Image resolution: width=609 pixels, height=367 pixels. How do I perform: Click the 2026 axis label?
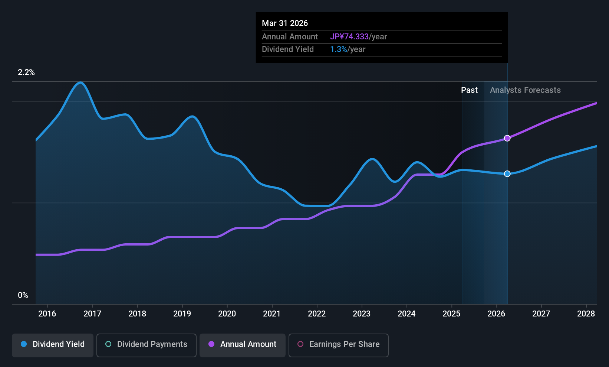(x=496, y=314)
